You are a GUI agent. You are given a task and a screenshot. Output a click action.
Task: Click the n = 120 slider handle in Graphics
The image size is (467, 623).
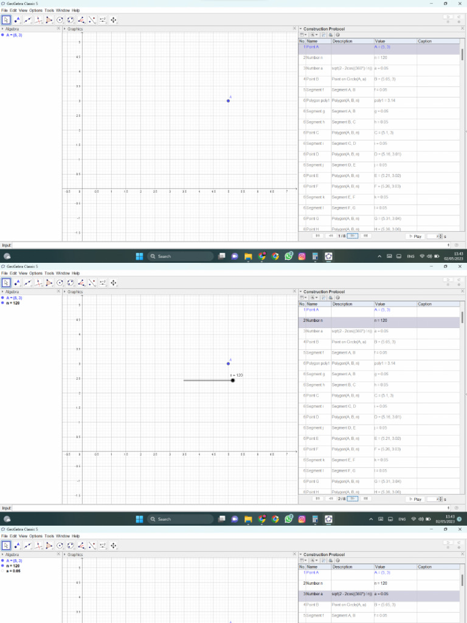click(x=233, y=380)
